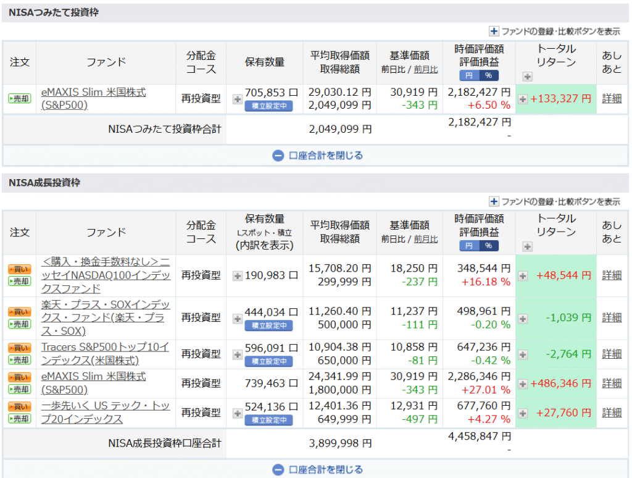Switch 成長投資枠 評価損益 display to 円

click(469, 246)
